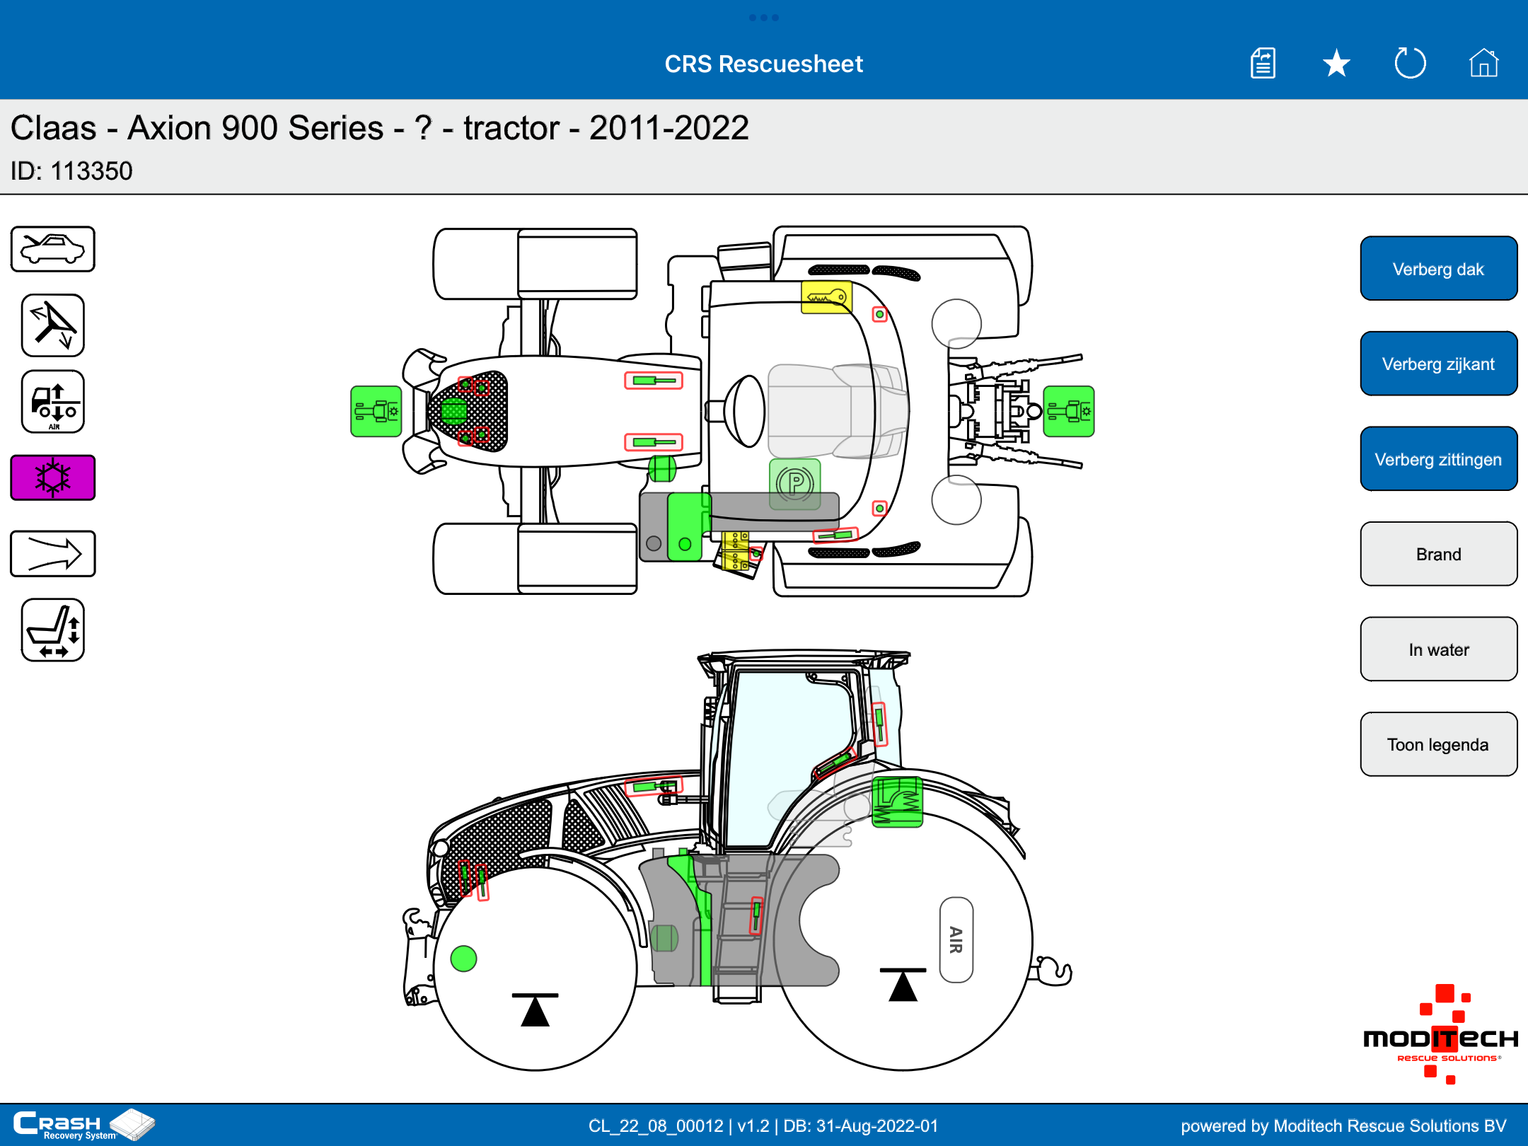Screen dimensions: 1528x1146
Task: Go to home screen via house icon
Action: [1483, 63]
